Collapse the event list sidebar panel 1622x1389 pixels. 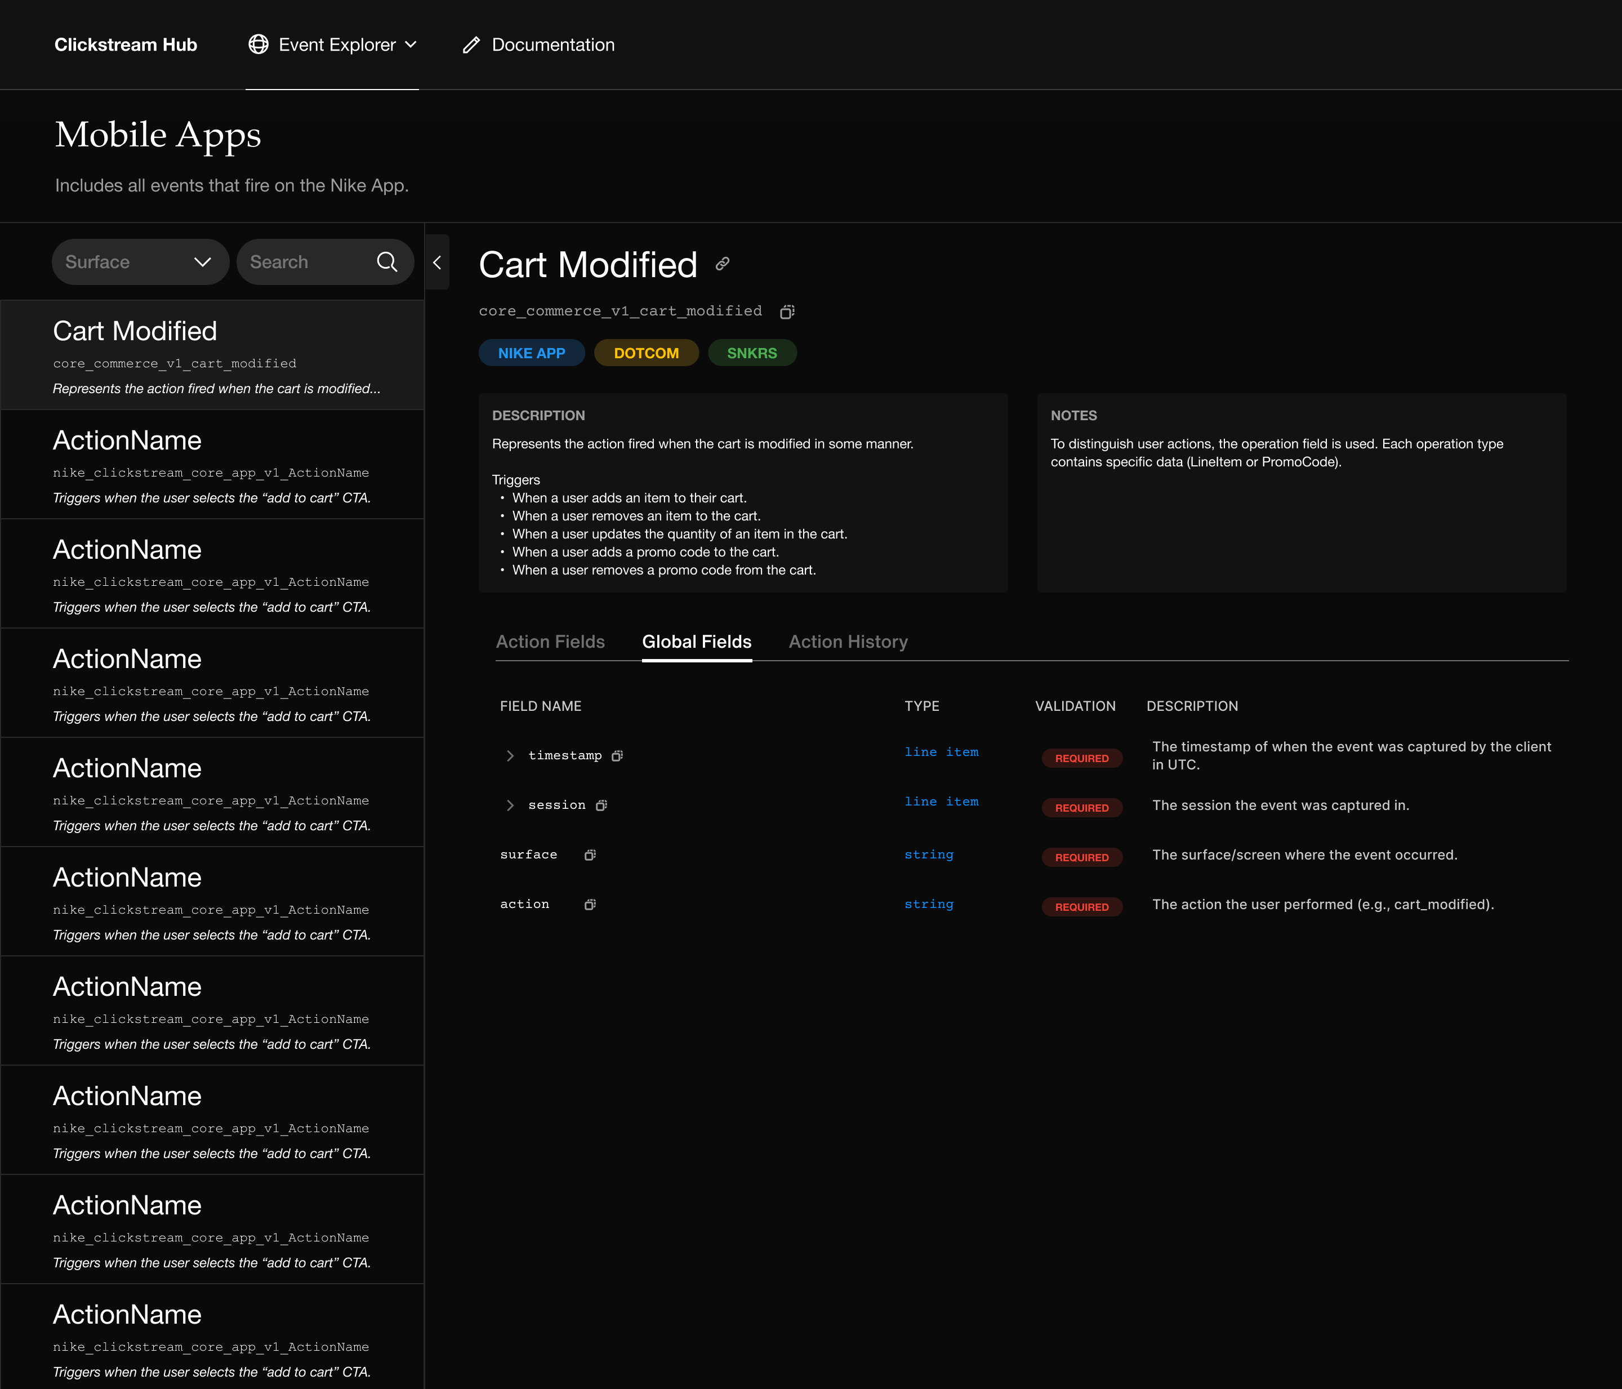point(437,262)
